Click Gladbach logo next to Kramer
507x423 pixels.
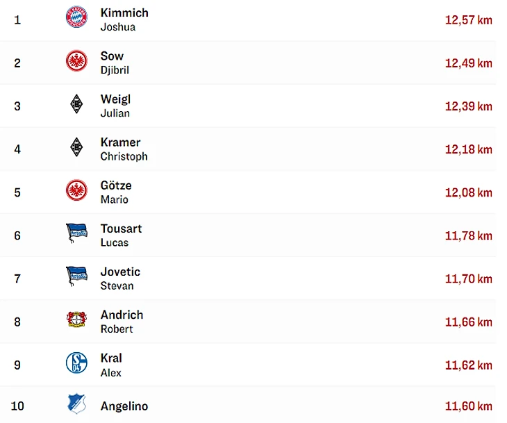[76, 147]
